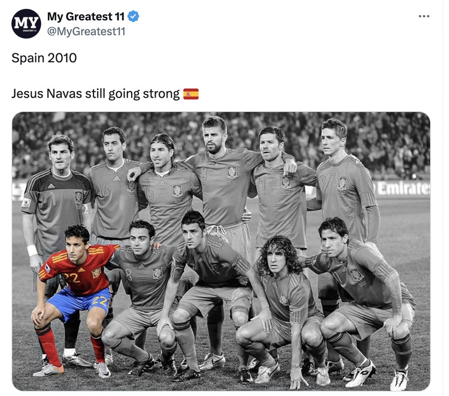Image resolution: width=449 pixels, height=396 pixels.
Task: Click the goalkeeper's white wristband
Action: (x=32, y=250)
